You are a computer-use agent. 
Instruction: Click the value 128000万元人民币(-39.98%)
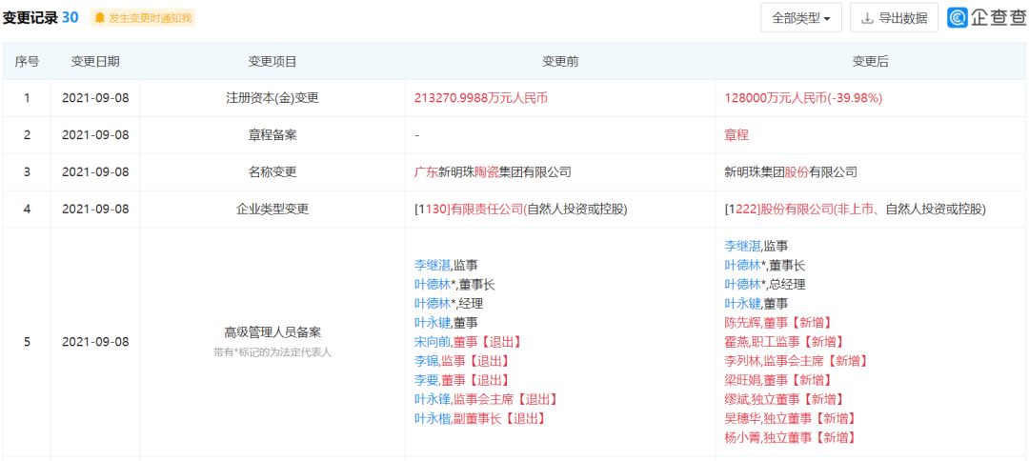[803, 98]
